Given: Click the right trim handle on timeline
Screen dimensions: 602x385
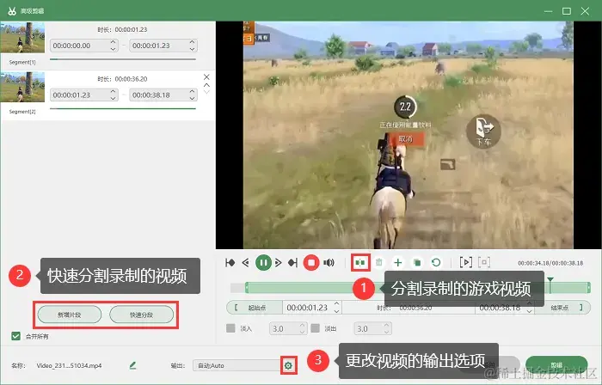Looking at the screenshot, I should coord(588,288).
